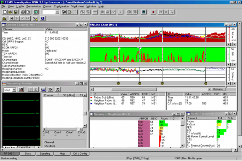Click the 'C/I Worst [0]' row in Line Chart table
This screenshot has width=242, height=161.
(201, 103)
